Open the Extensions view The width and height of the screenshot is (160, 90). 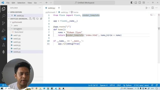(3, 38)
